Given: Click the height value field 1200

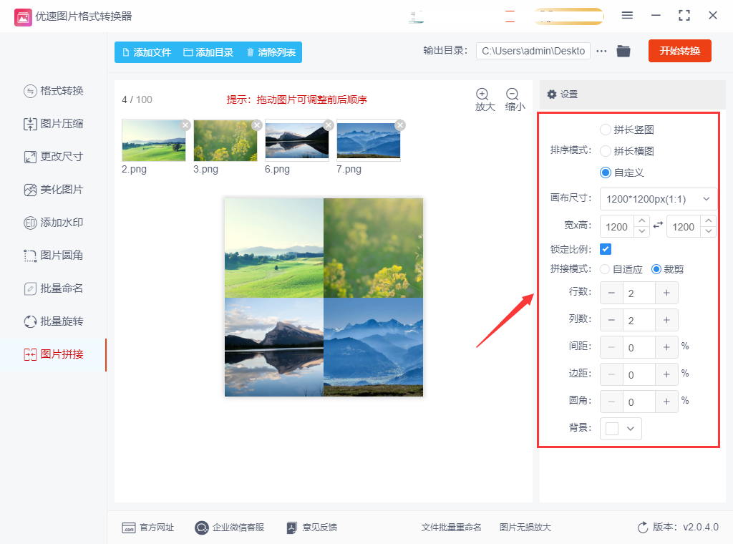Looking at the screenshot, I should pos(684,227).
